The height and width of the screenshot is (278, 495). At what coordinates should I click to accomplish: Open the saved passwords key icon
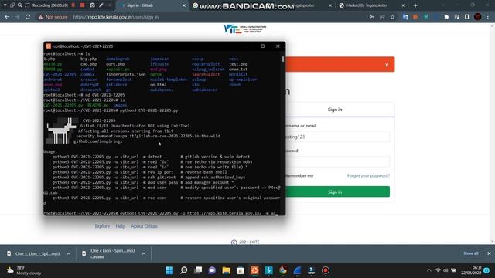(x=371, y=17)
